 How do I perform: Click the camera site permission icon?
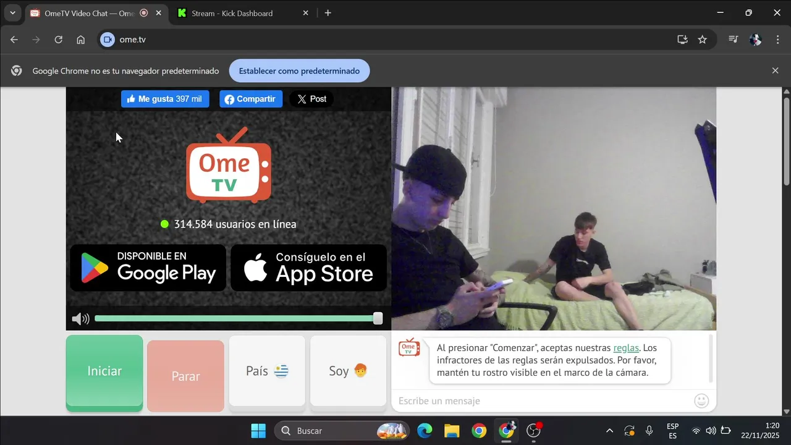[108, 40]
